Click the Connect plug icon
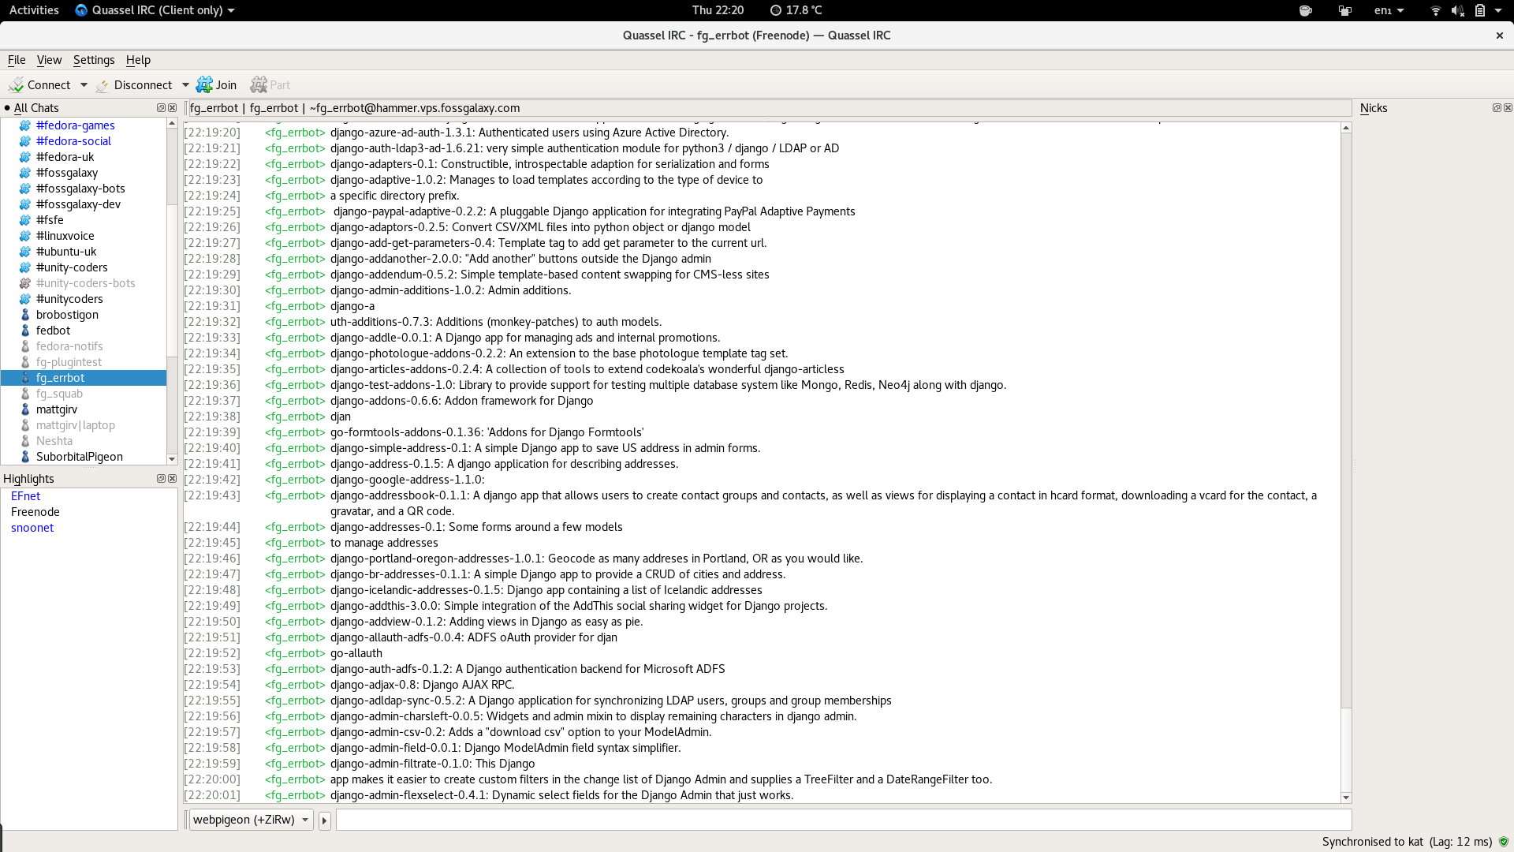Screen dimensions: 1514x852 16,85
